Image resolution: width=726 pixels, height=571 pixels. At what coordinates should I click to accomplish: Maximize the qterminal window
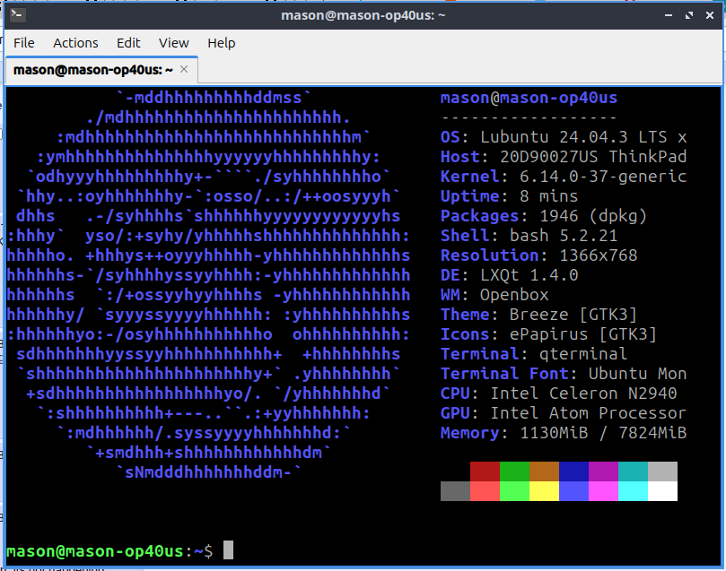coord(689,15)
